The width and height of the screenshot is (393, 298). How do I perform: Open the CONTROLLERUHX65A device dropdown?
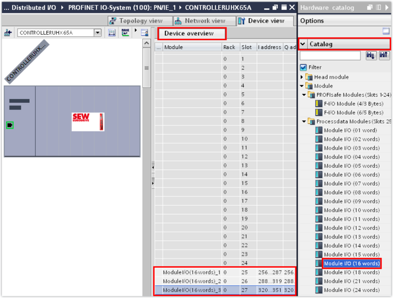point(98,33)
